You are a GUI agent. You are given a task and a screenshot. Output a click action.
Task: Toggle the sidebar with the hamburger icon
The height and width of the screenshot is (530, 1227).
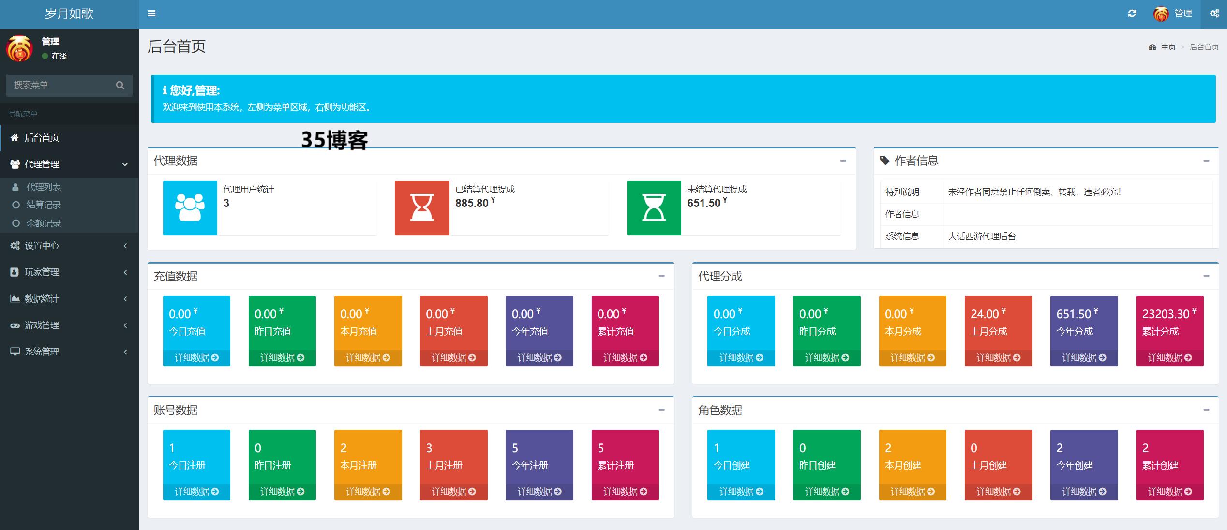[x=151, y=14]
